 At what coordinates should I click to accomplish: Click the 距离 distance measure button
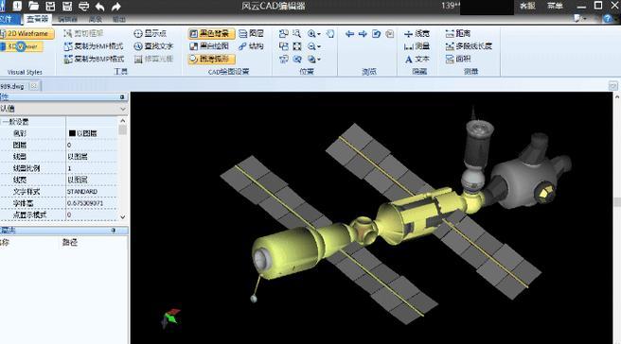(458, 34)
